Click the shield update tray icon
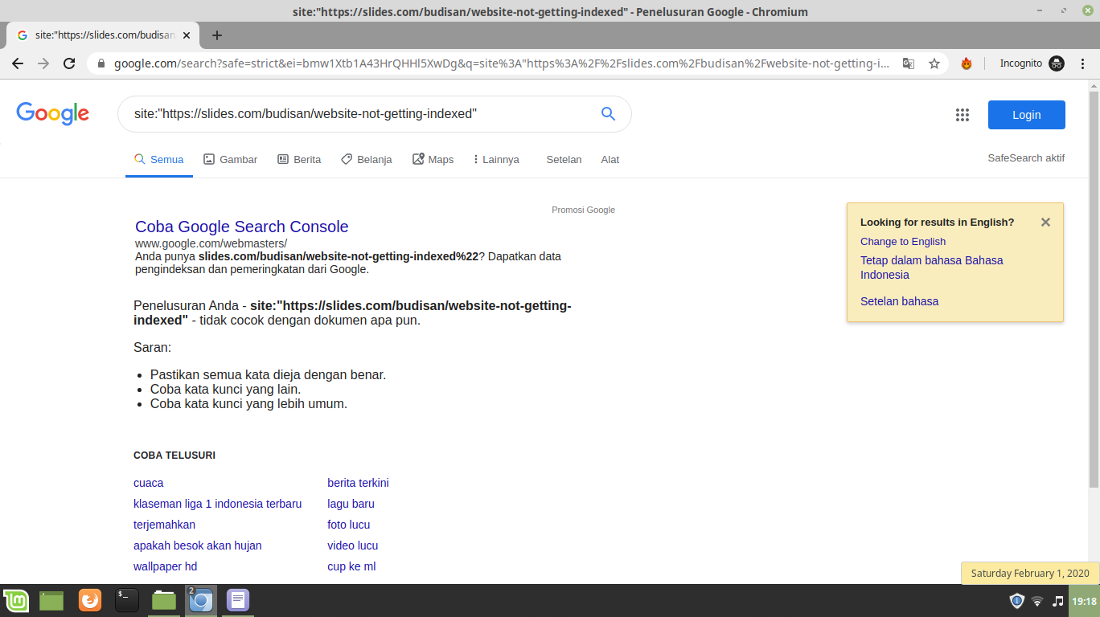The height and width of the screenshot is (617, 1100). coord(1017,601)
